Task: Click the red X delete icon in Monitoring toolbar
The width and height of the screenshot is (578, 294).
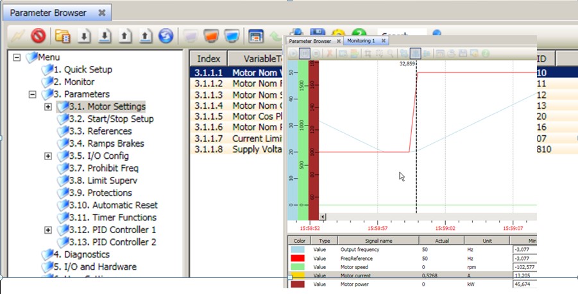Action: tap(330, 54)
